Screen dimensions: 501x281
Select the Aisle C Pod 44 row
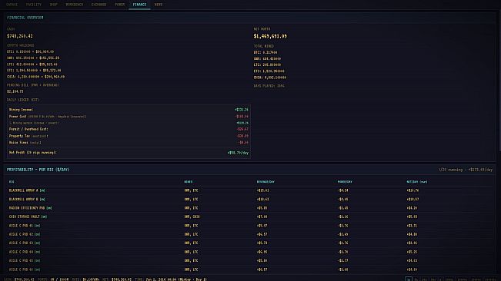[250, 252]
